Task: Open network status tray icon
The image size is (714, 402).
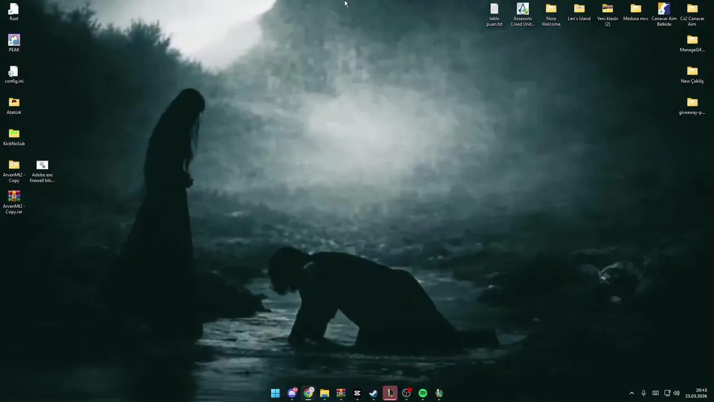Action: (x=667, y=393)
